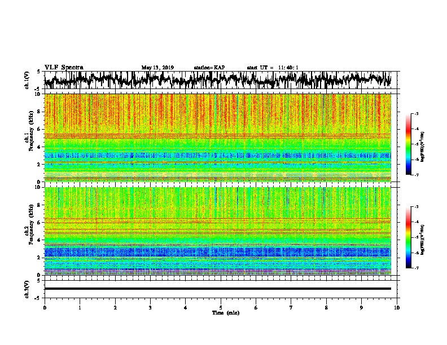Click the "-7" label on ch.2 color bar
The width and height of the screenshot is (447, 345).
pyautogui.click(x=417, y=268)
